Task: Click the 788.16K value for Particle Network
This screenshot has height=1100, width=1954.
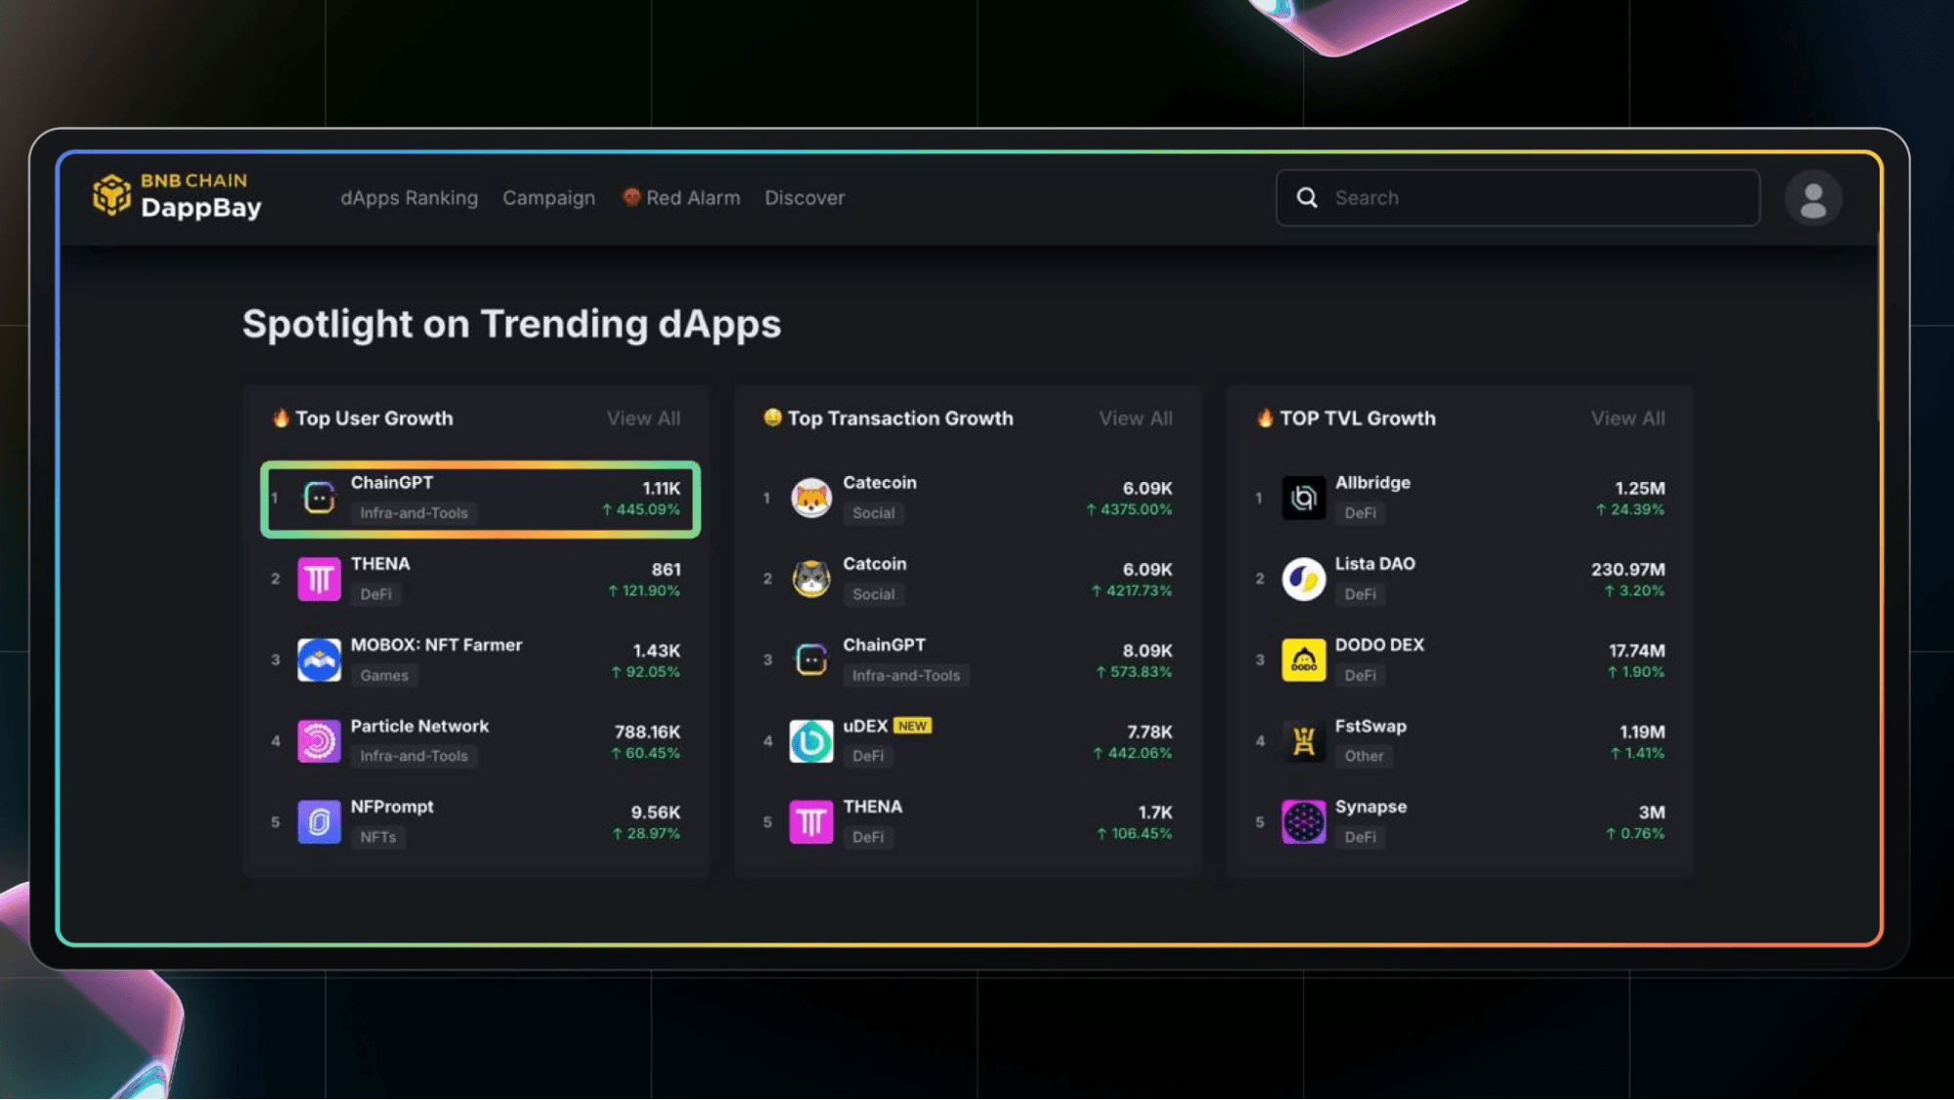Action: [x=647, y=731]
